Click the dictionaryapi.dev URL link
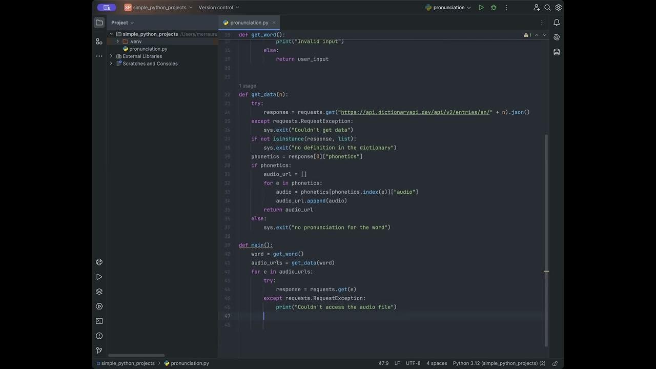Image resolution: width=656 pixels, height=369 pixels. pyautogui.click(x=416, y=112)
